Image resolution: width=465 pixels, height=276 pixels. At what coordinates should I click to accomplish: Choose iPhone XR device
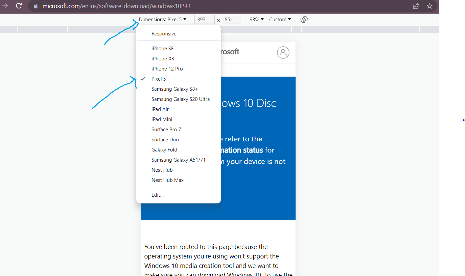(x=179, y=59)
